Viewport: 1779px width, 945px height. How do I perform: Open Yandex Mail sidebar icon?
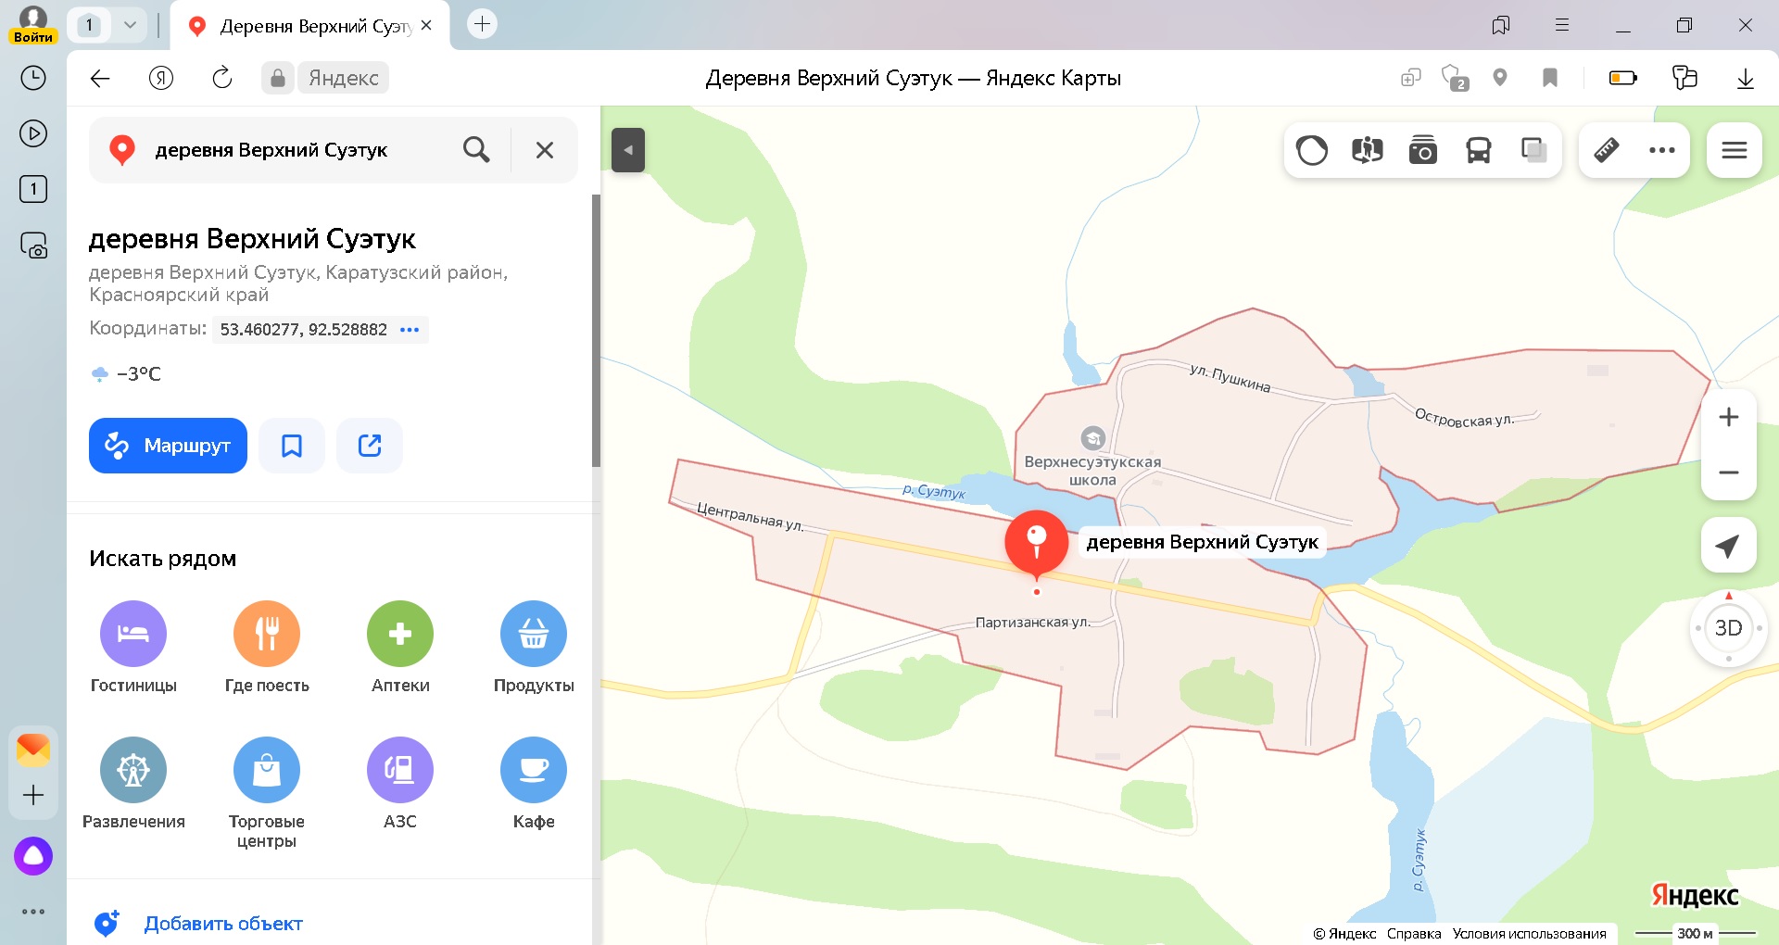click(x=33, y=749)
